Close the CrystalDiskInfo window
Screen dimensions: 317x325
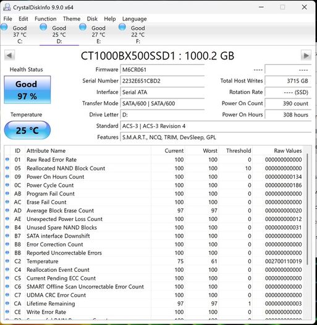point(304,7)
